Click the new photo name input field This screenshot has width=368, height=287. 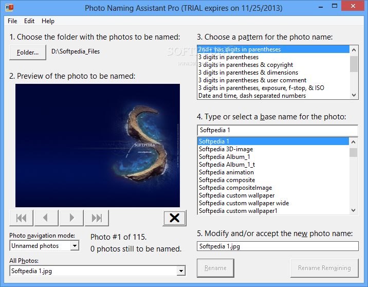point(277,246)
